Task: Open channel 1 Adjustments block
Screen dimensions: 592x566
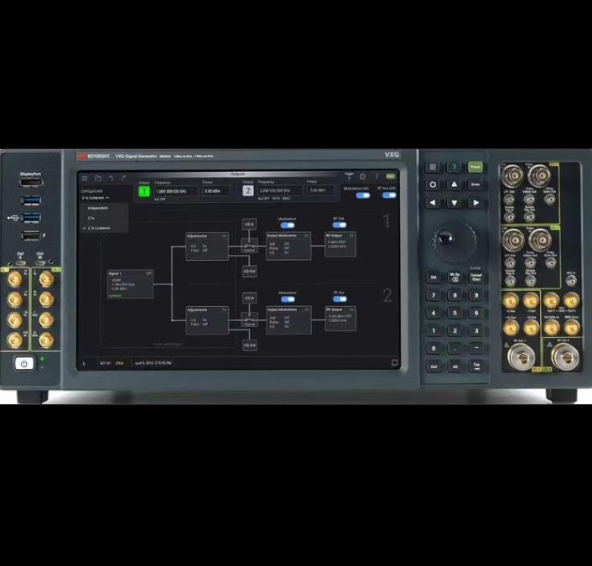Action: point(207,247)
